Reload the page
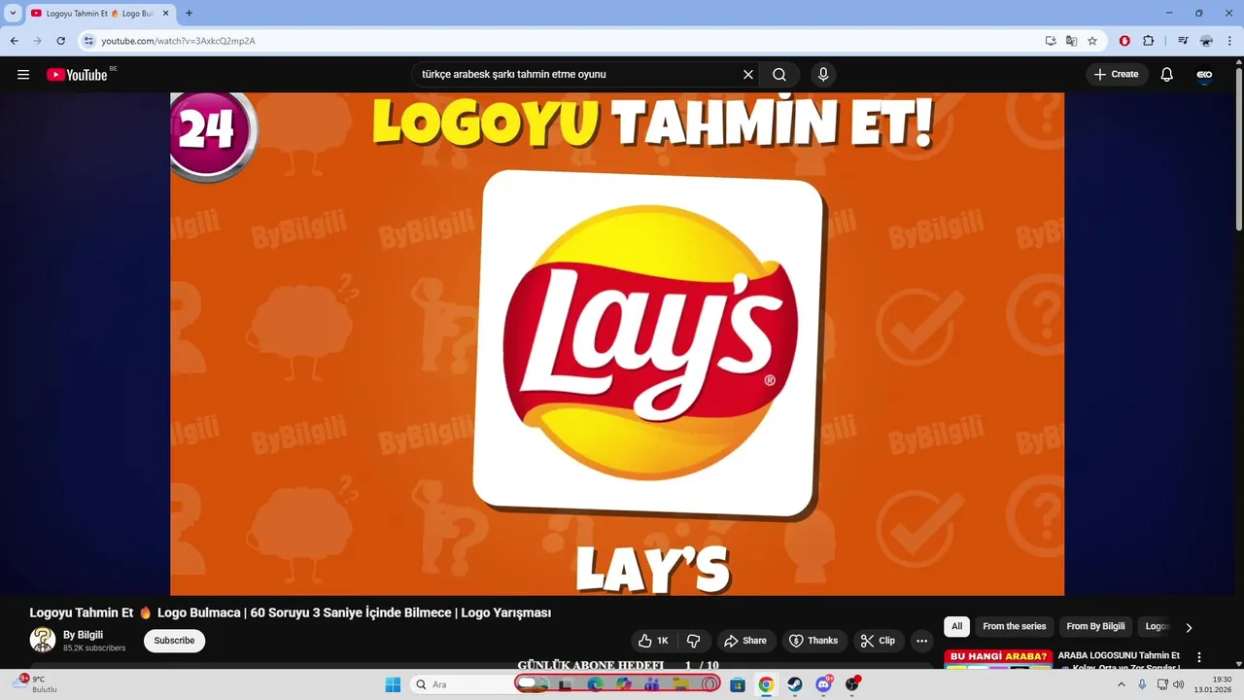 tap(60, 41)
